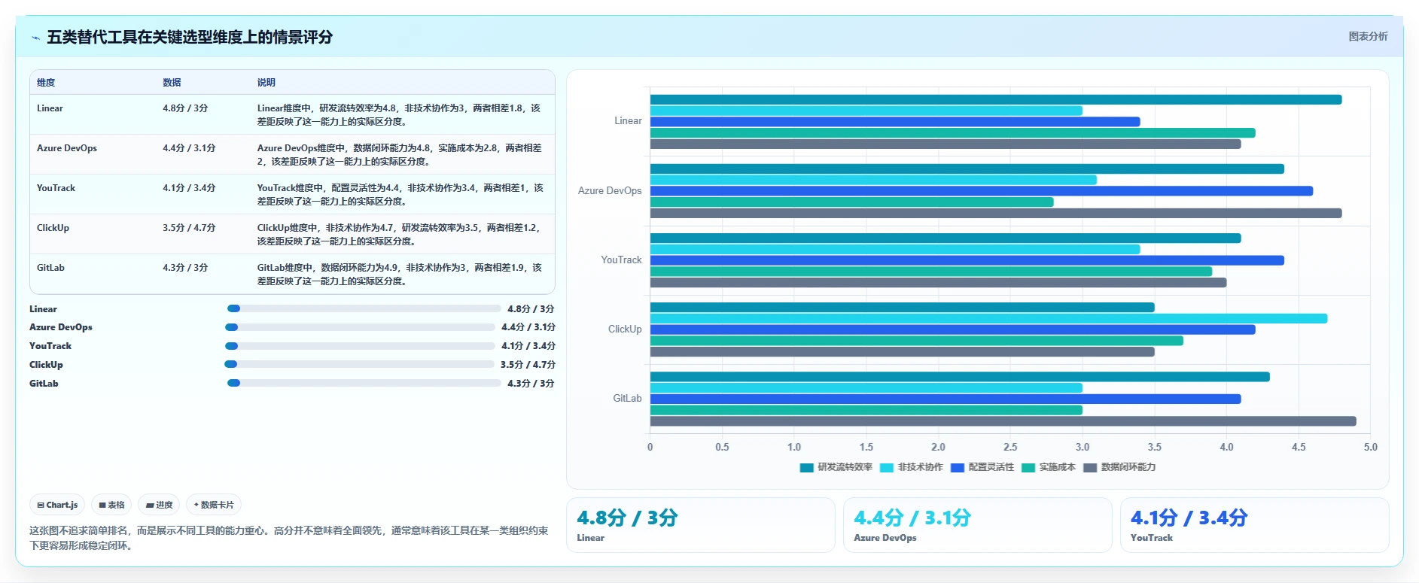Click the 4.3分 / 3分 label beside GitLab's progress bar

531,384
